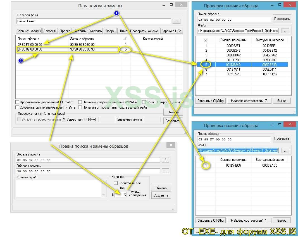Click Отмена in the main patch window
The image size is (298, 237).
173,112
